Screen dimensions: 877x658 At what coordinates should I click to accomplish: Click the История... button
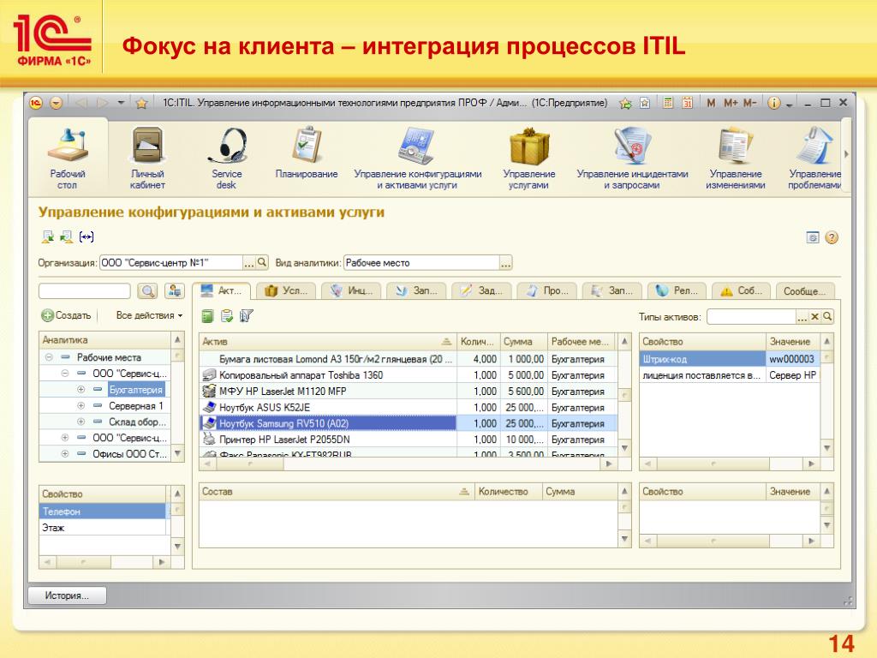(67, 595)
